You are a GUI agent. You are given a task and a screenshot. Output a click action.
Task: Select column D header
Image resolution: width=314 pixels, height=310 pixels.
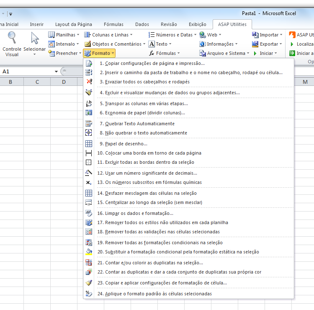(x=64, y=82)
